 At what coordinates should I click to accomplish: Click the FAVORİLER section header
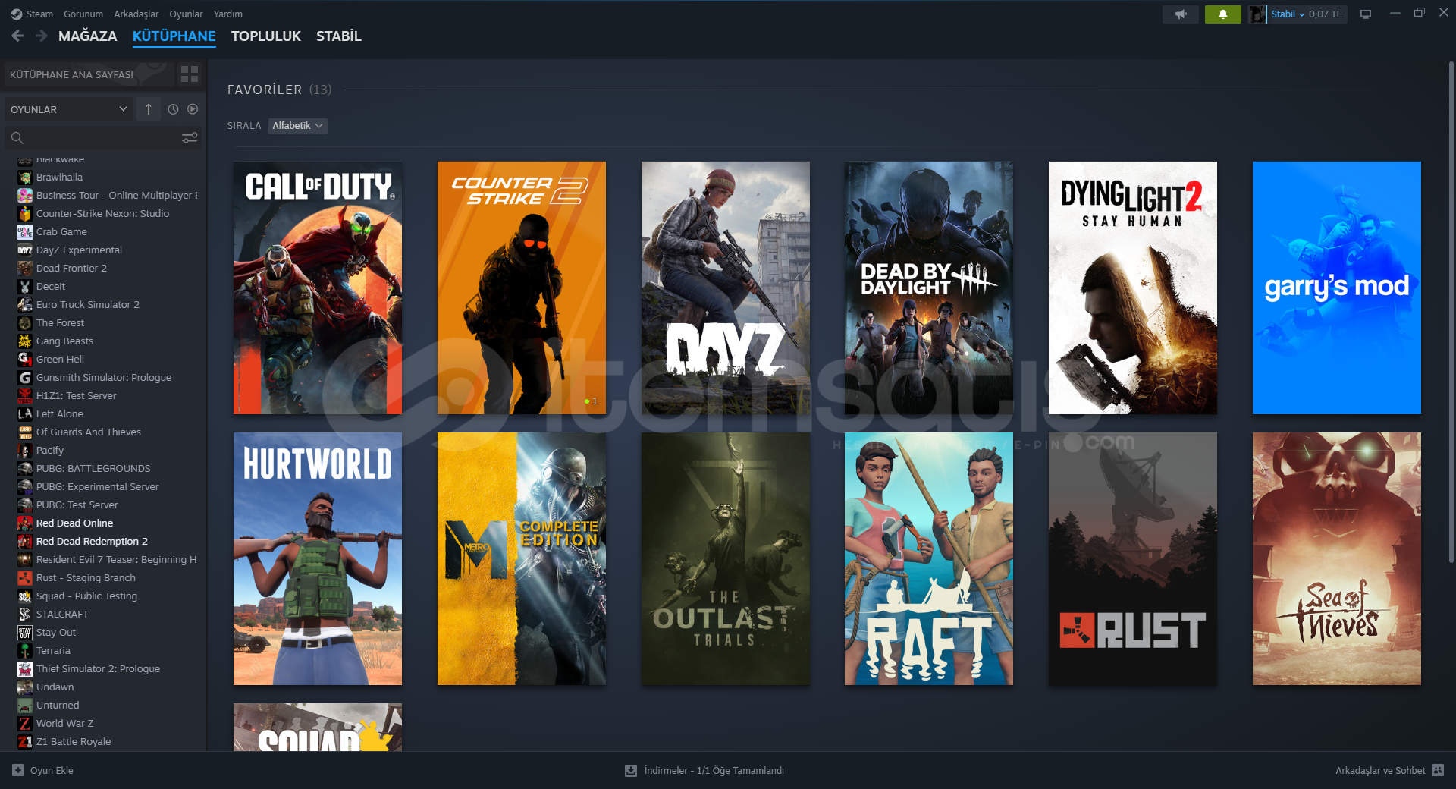(x=265, y=90)
